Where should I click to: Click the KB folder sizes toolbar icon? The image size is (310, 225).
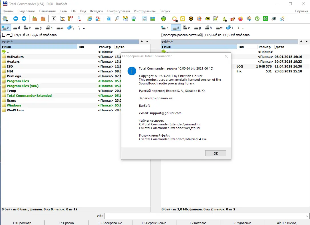point(71,19)
